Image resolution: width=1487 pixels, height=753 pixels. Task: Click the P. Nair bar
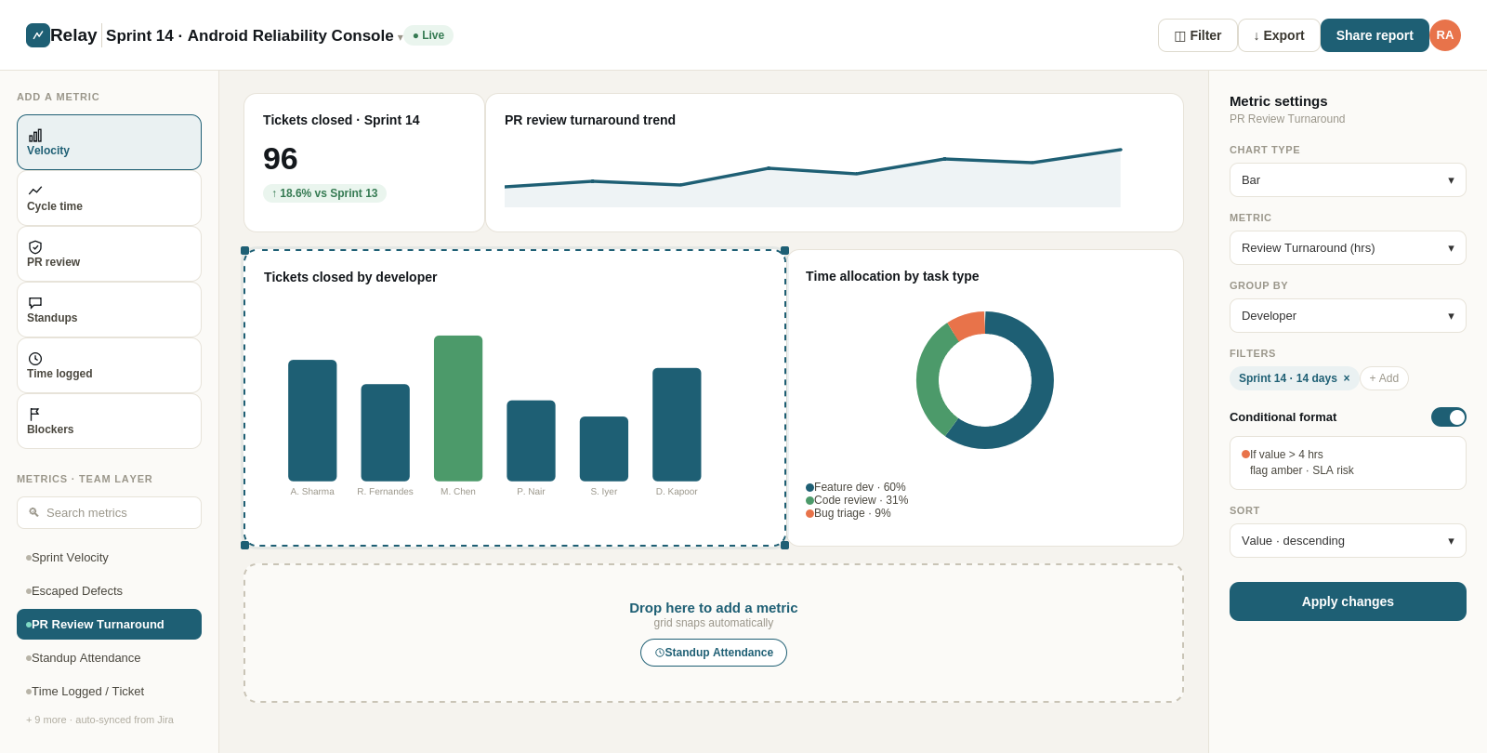[x=531, y=441]
